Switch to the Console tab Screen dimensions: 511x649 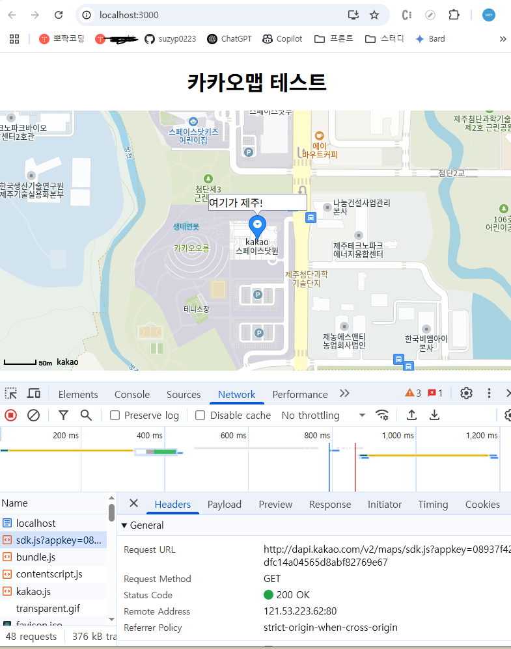point(132,395)
